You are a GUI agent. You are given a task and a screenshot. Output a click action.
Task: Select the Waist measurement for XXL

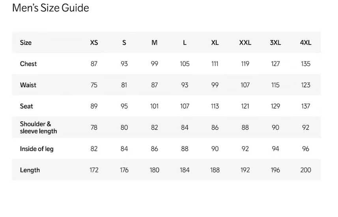(x=245, y=85)
